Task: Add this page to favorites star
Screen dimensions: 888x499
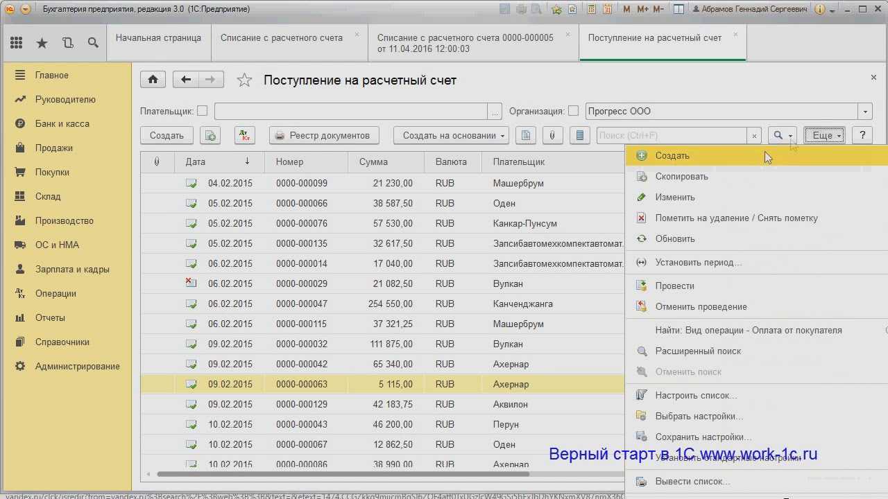Action: (244, 80)
